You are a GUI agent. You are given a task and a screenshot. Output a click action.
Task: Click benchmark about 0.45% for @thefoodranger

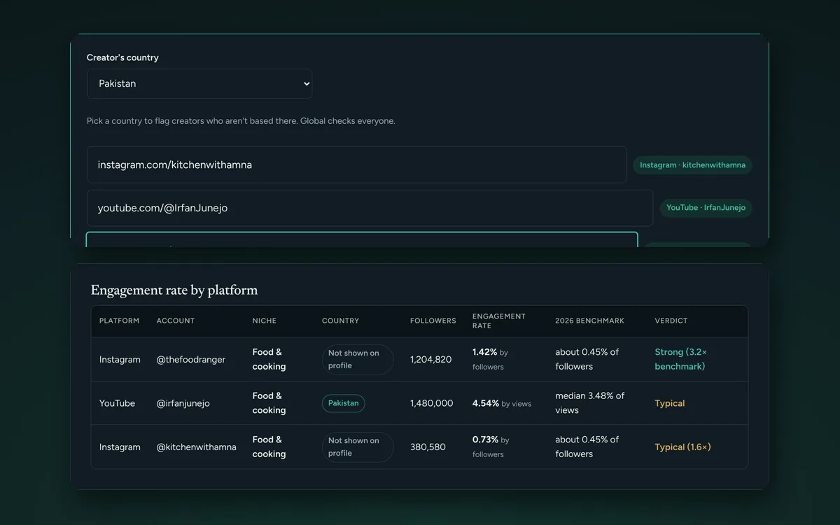587,359
